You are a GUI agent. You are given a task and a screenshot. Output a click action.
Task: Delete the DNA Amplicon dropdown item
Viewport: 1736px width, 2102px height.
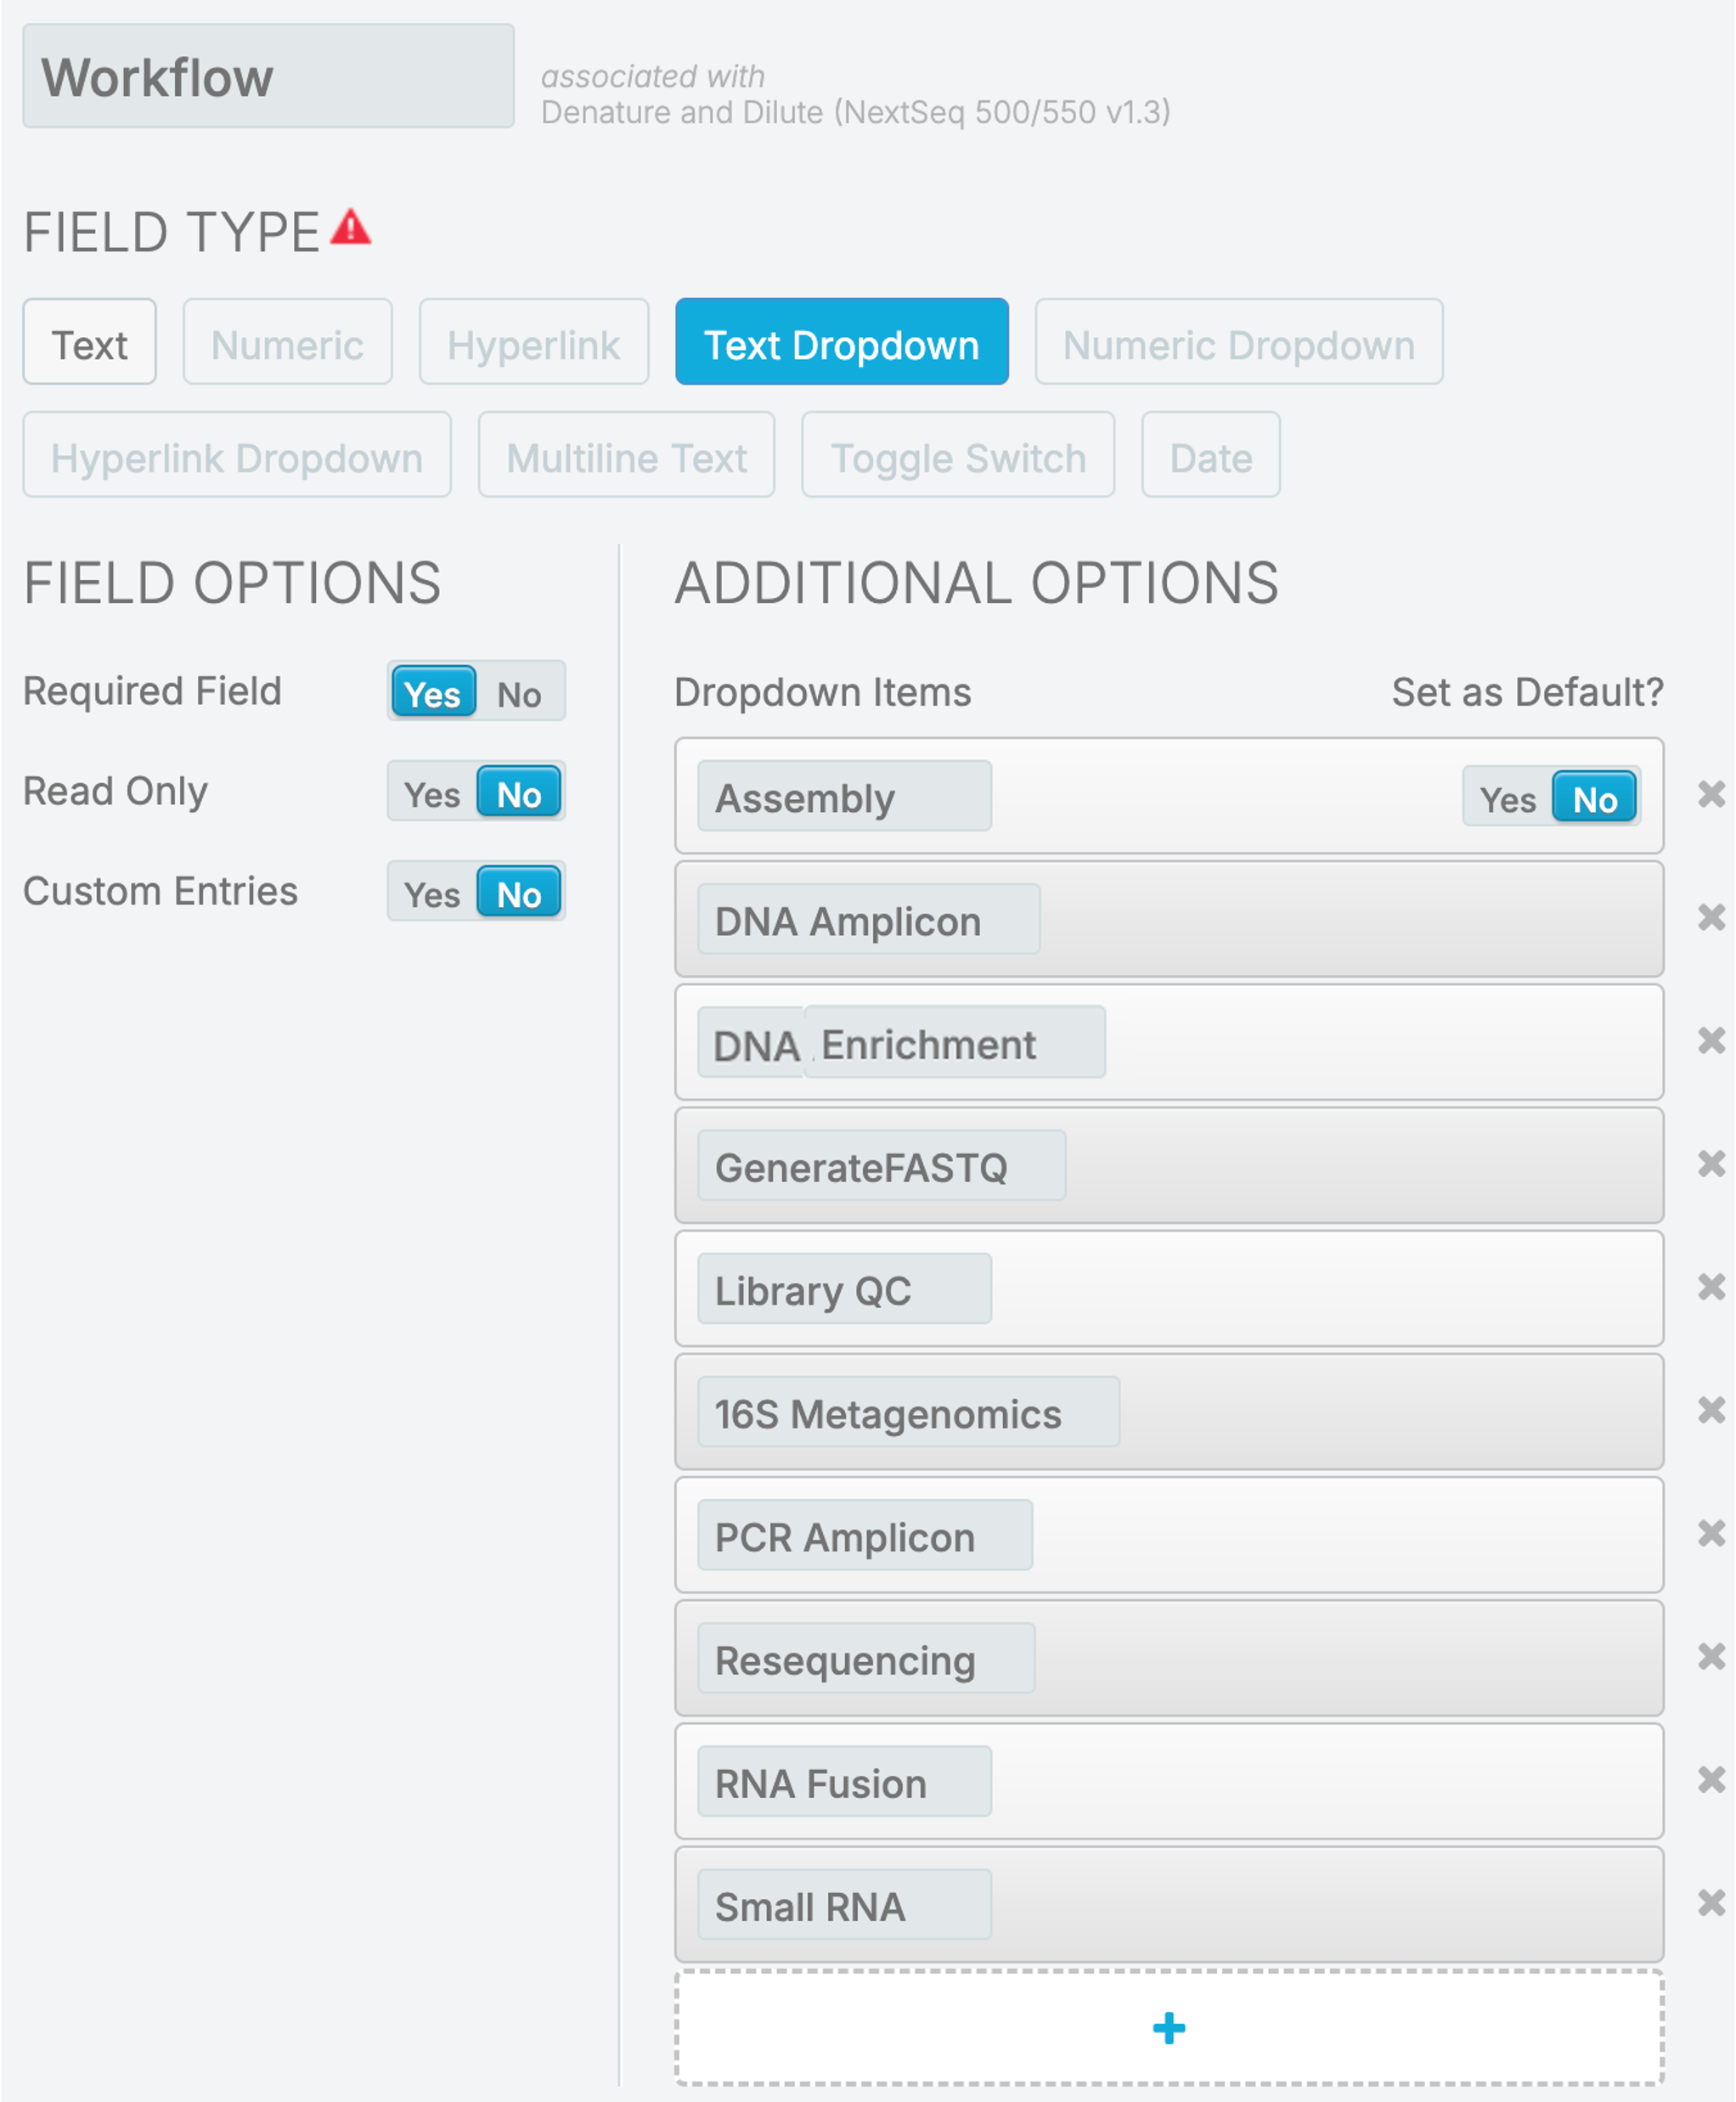[1710, 918]
